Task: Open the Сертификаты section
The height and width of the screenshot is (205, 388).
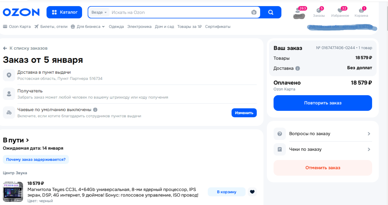Action: [x=218, y=27]
